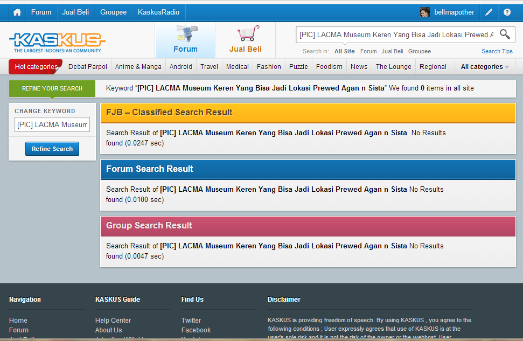Open Facebook footer link
The width and height of the screenshot is (523, 341).
pyautogui.click(x=196, y=330)
